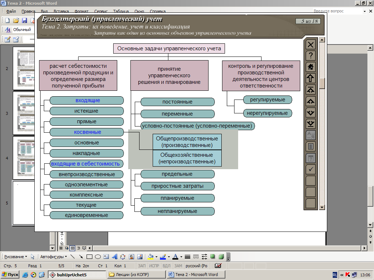This screenshot has height=280, width=374.
Task: Open the Line Style options icon
Action: click(187, 257)
